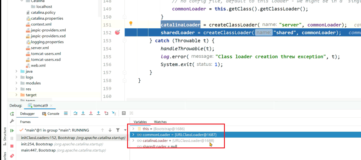Expand the logs folder in project tree
Image resolution: width=361 pixels, height=160 pixels.
(16, 77)
